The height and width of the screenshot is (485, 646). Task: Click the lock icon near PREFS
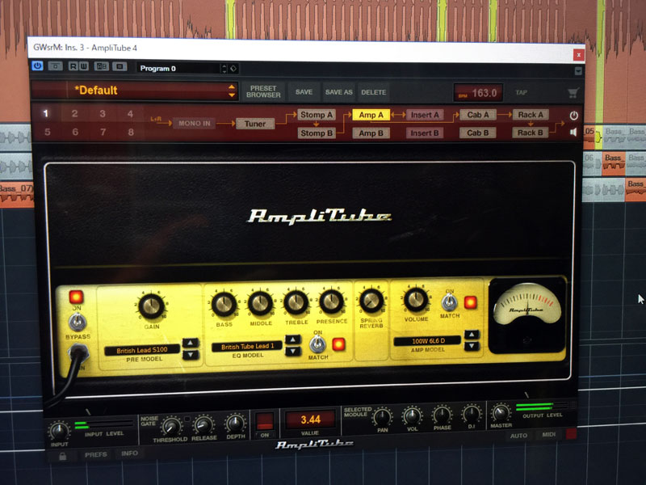pos(63,456)
